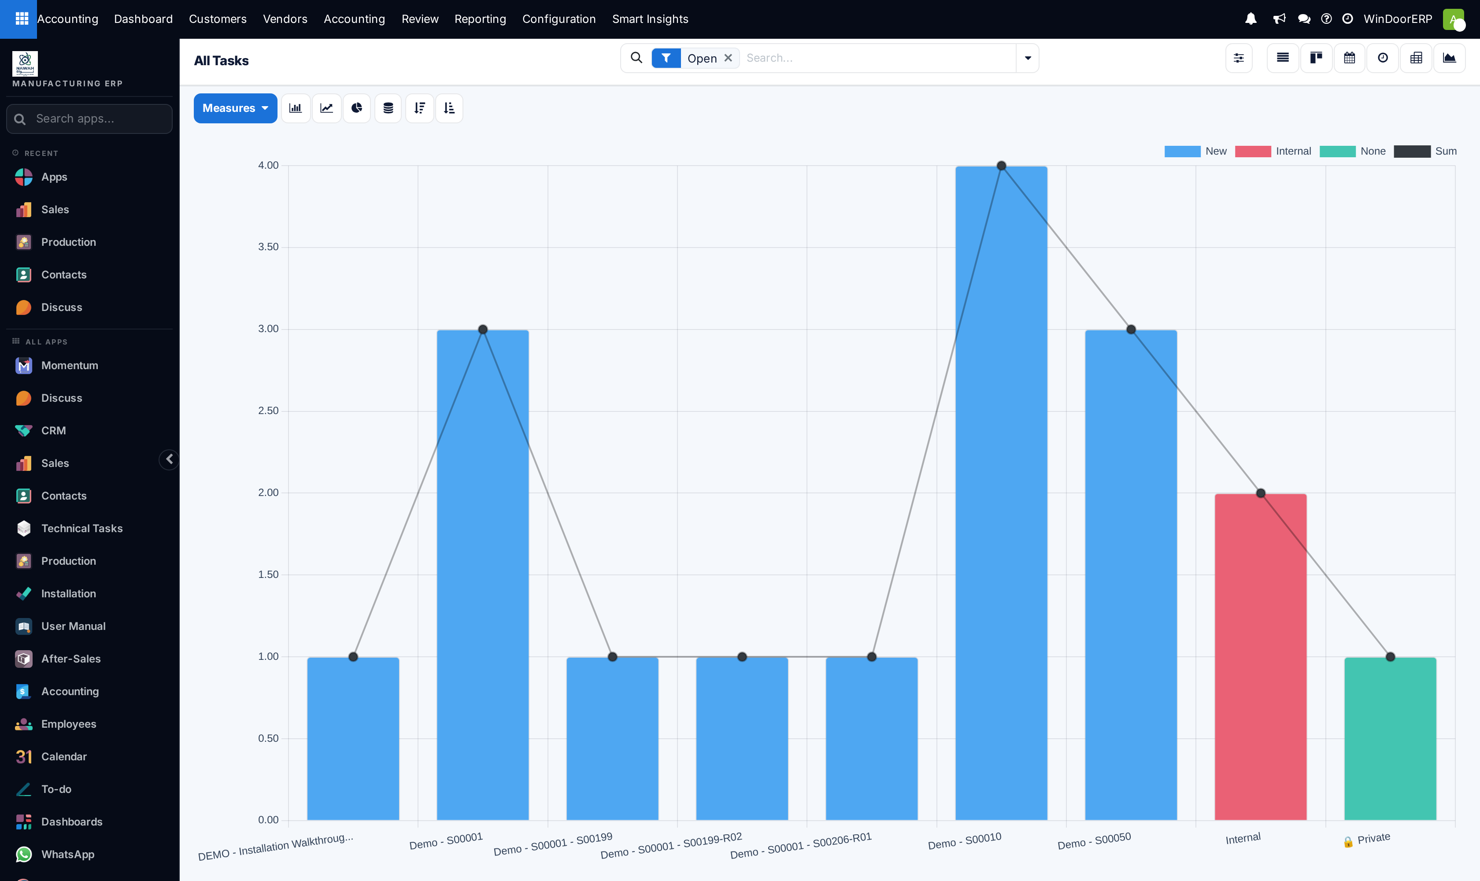
Task: Toggle stacked chart option
Action: pyautogui.click(x=388, y=108)
